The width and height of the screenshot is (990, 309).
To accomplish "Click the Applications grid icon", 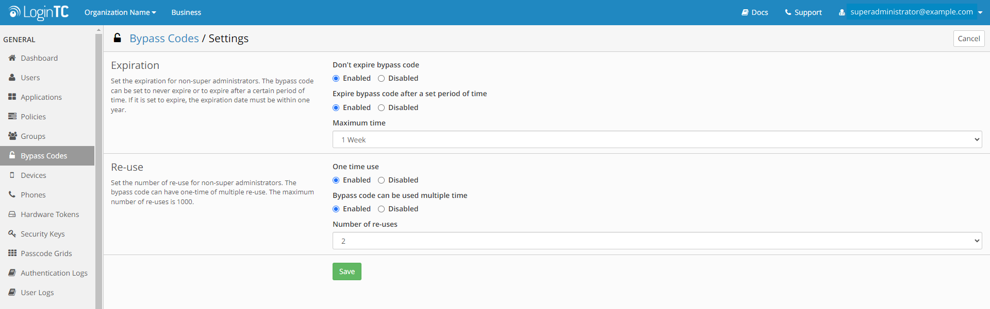I will point(12,97).
